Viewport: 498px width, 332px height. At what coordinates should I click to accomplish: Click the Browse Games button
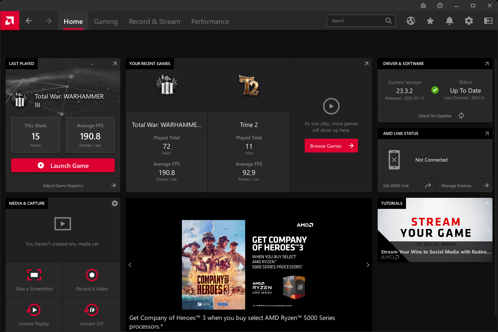[x=331, y=146]
